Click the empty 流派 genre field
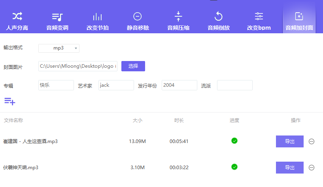 pos(234,85)
